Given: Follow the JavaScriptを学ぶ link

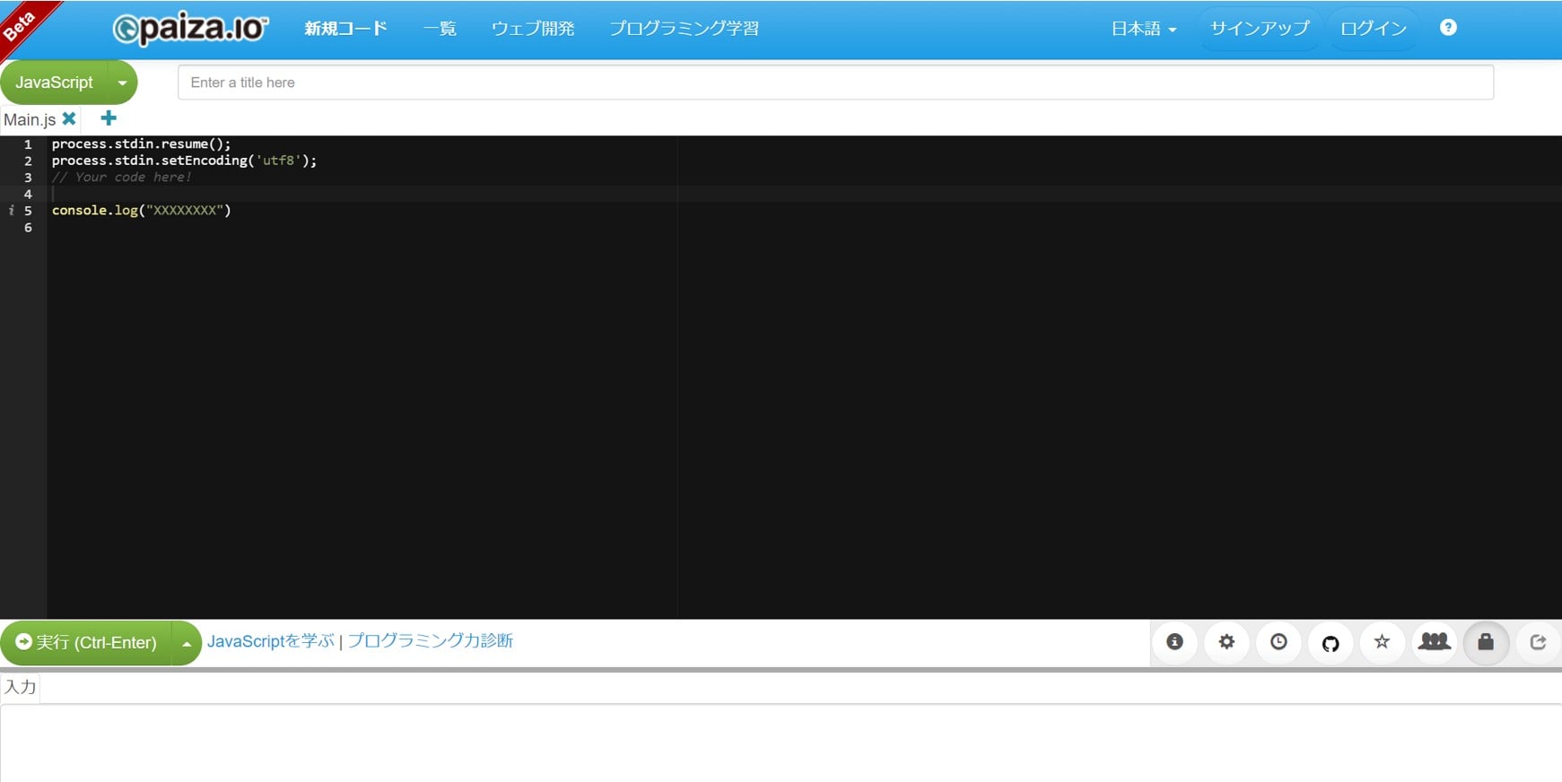Looking at the screenshot, I should coord(270,641).
